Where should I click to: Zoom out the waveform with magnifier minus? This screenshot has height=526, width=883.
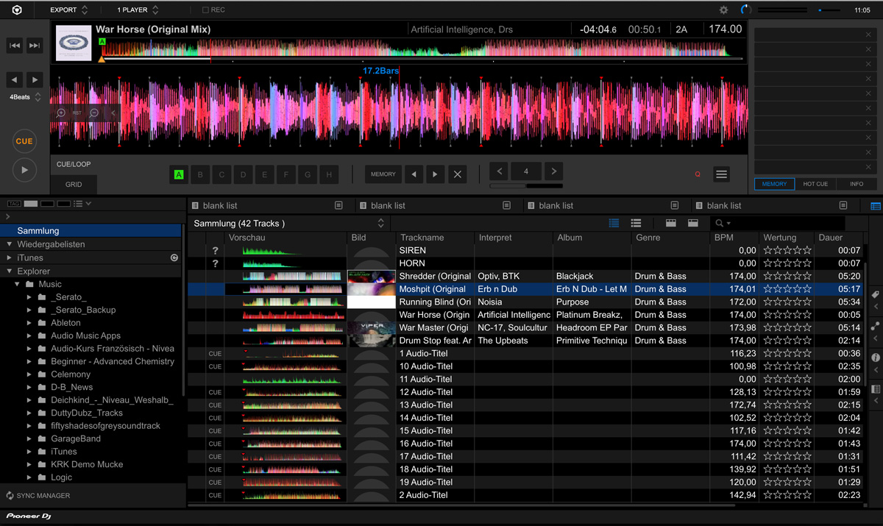94,113
